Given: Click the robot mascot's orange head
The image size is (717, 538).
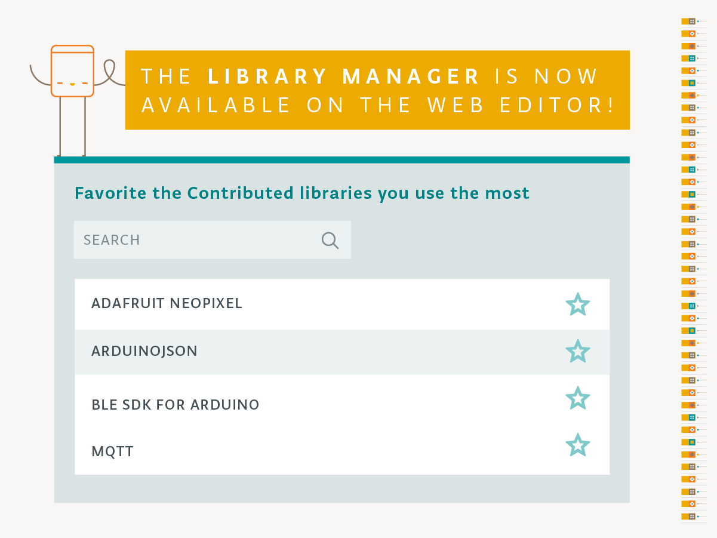Looking at the screenshot, I should [72, 70].
